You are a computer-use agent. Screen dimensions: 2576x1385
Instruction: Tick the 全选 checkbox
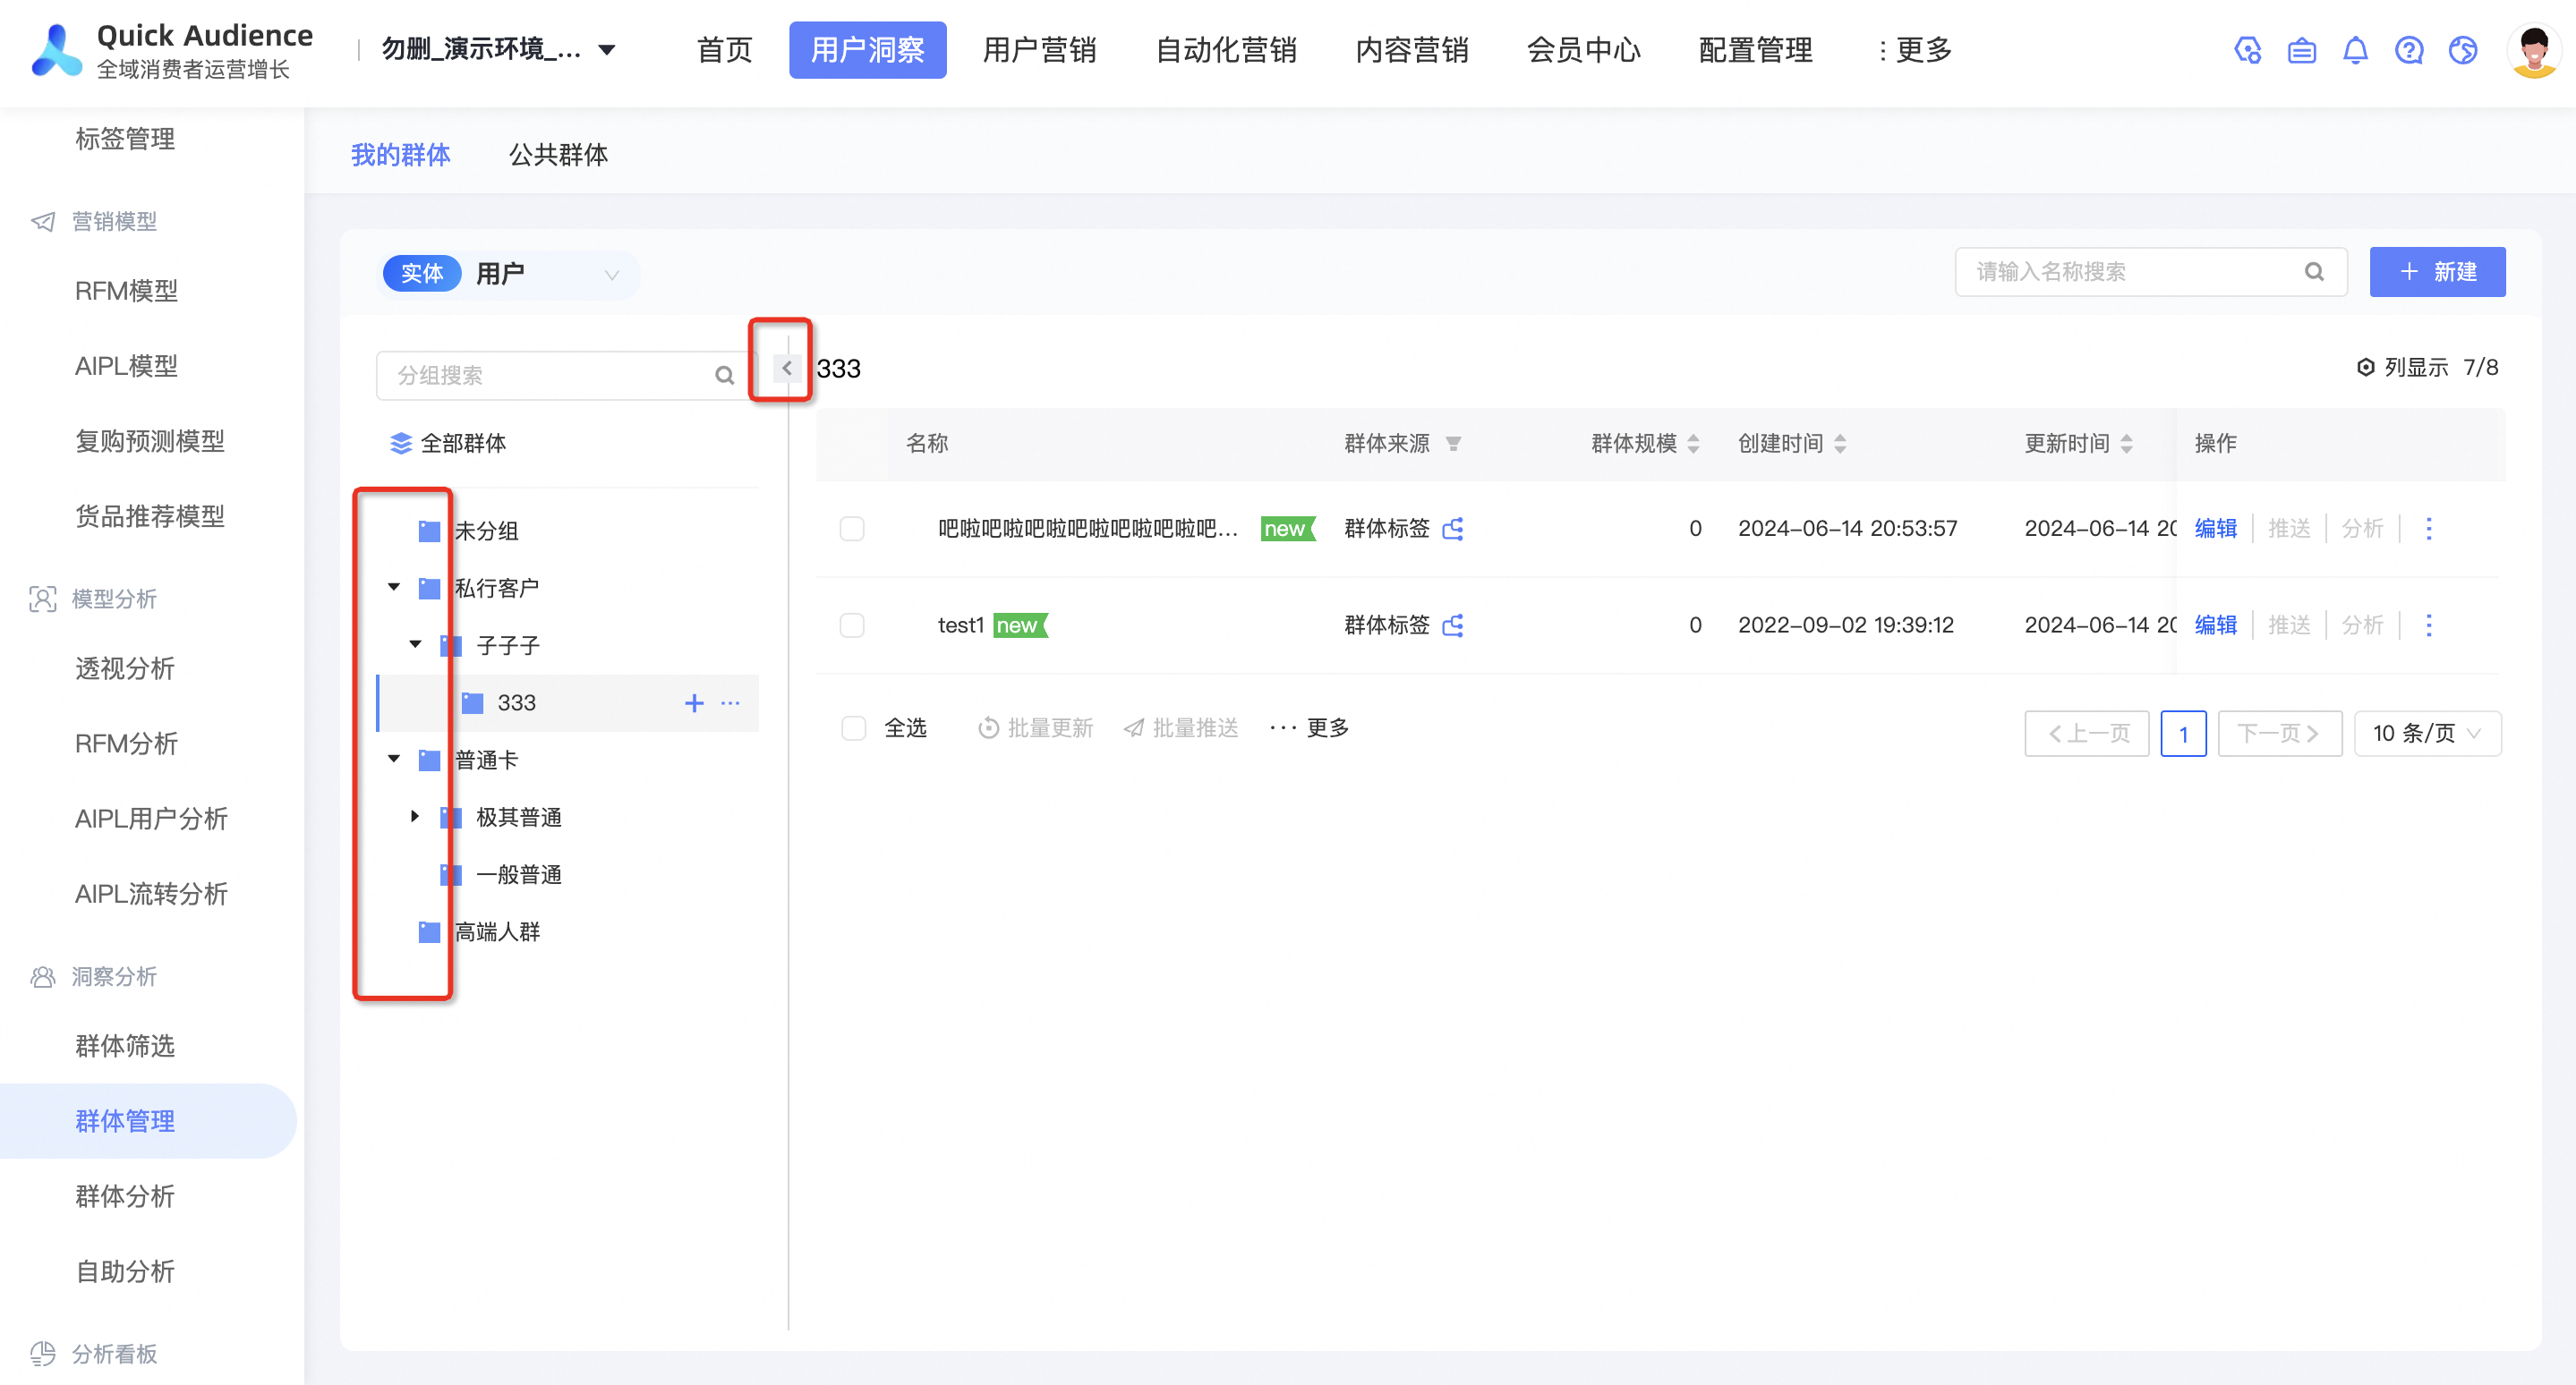point(853,728)
